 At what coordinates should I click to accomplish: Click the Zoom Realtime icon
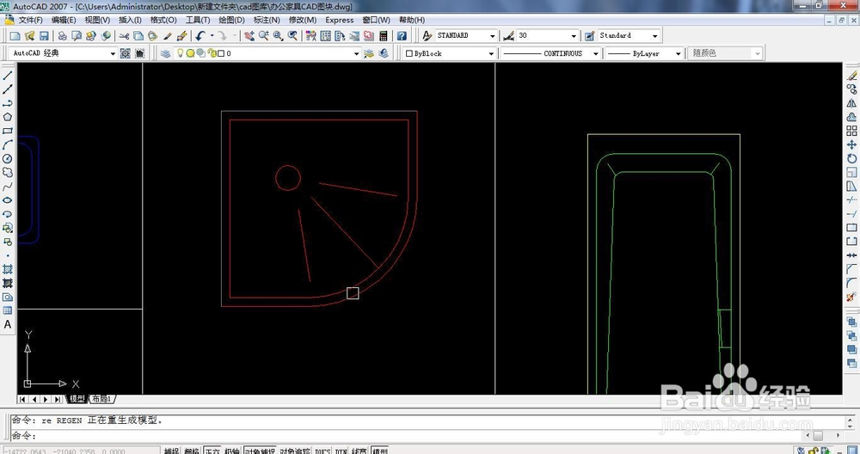tap(264, 35)
